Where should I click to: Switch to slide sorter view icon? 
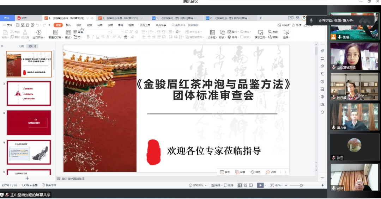click(x=245, y=185)
